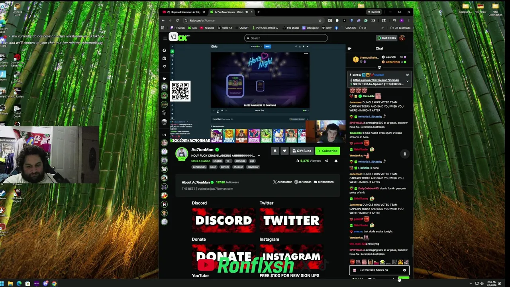Open the Chrome extensions puzzle icon

373,20
